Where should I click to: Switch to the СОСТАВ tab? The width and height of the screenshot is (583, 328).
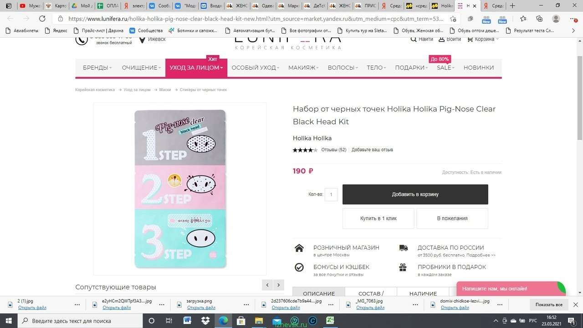click(371, 292)
